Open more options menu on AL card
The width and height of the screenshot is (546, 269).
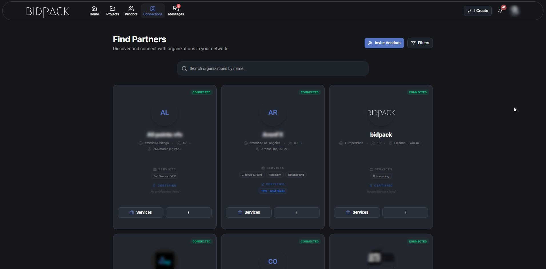click(189, 213)
